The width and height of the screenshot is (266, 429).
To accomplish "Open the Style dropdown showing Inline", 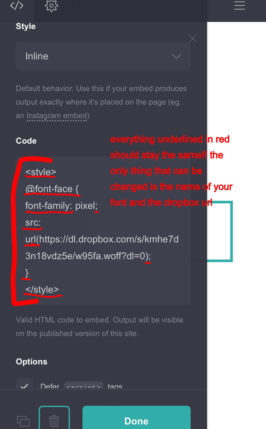I will click(x=103, y=56).
